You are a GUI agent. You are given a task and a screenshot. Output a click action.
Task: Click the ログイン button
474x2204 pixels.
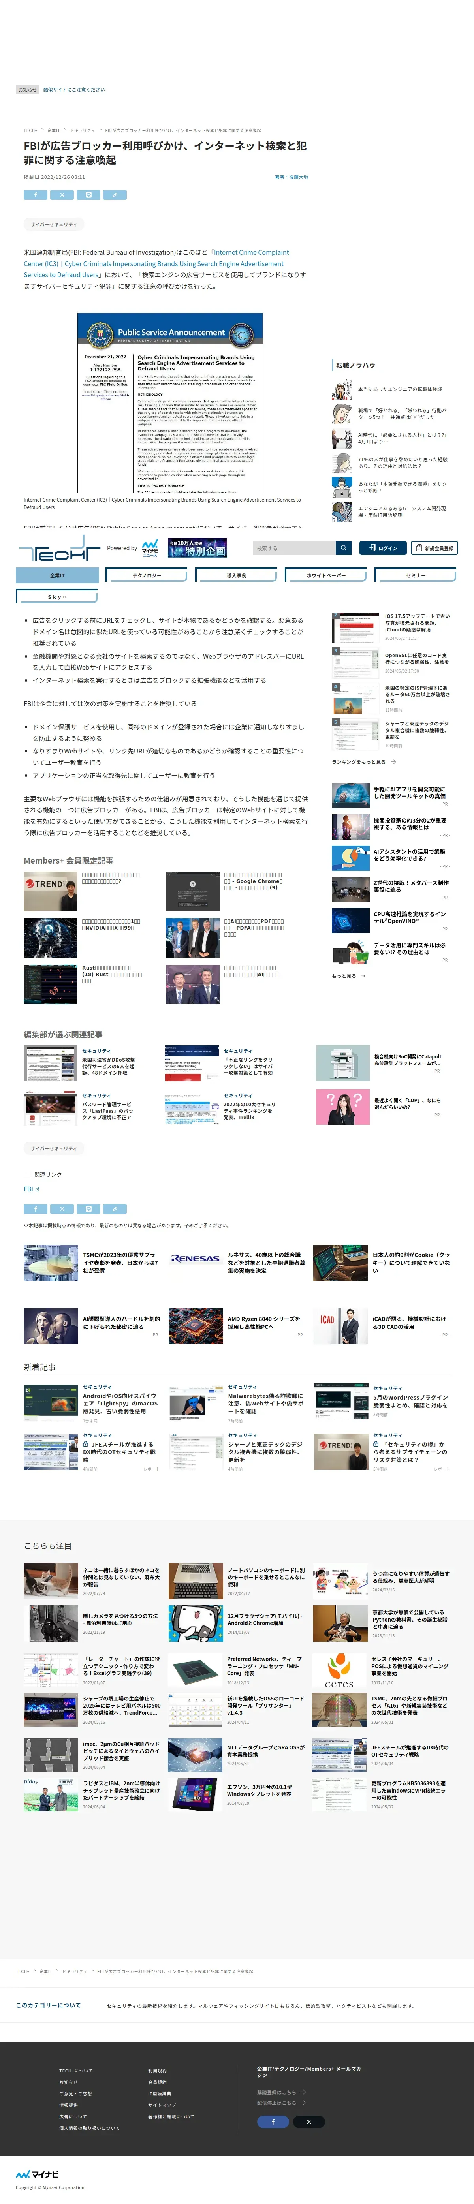382,548
